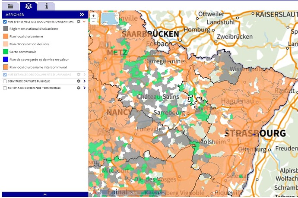Switch to the layers tab
Image resolution: width=298 pixels, height=198 pixels.
click(29, 6)
